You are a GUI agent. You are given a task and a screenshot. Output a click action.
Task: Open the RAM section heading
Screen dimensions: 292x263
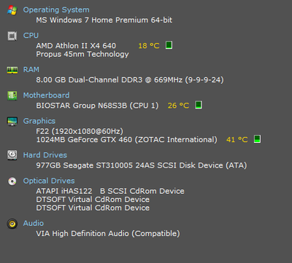(31, 70)
